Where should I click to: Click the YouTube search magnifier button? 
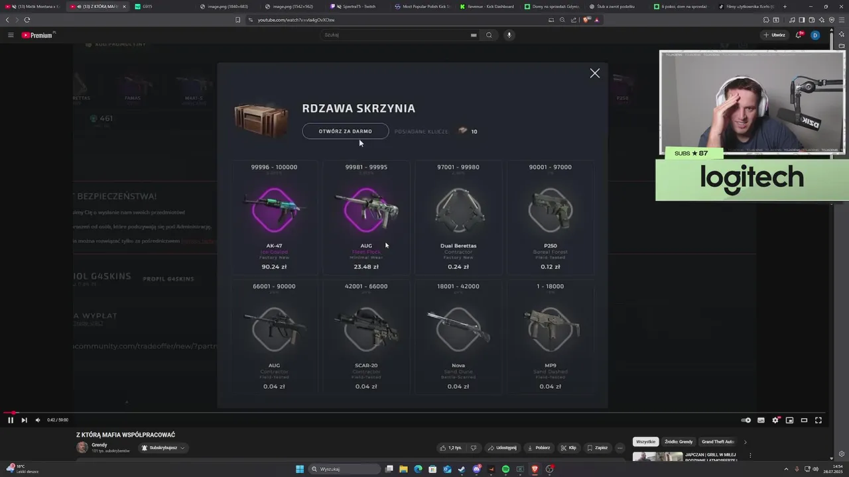pos(489,35)
